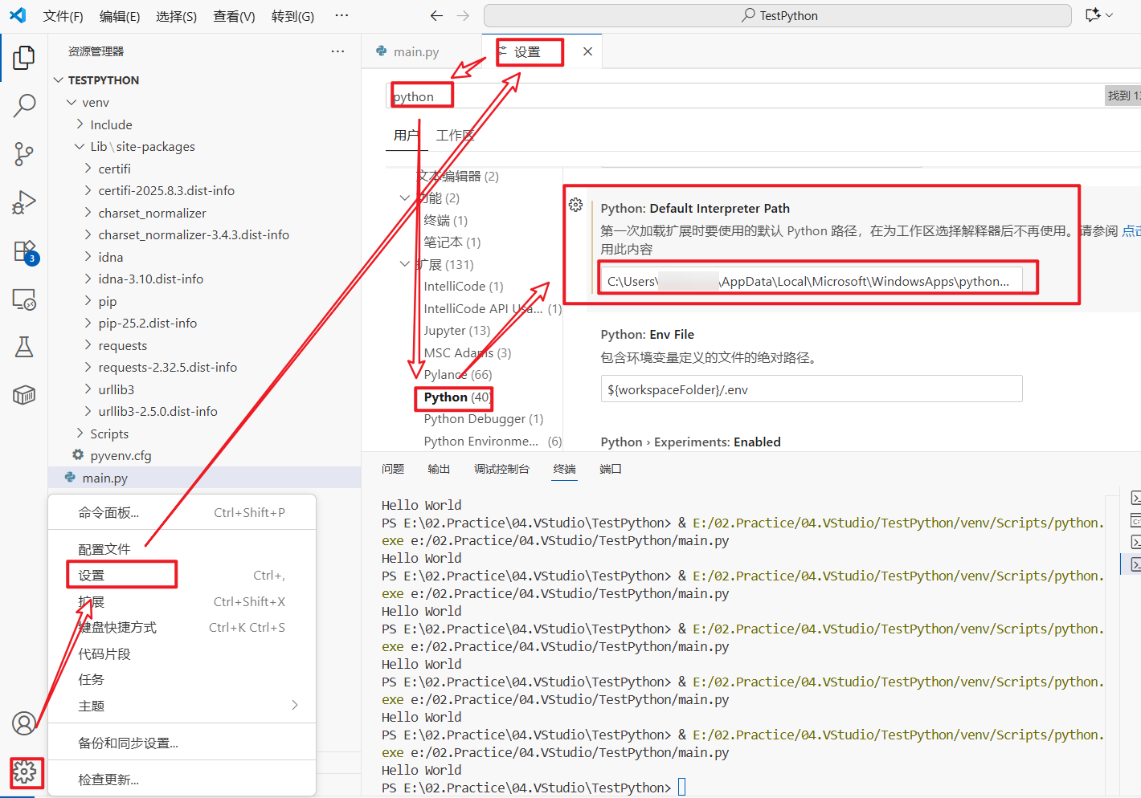Switch to the 调试控制台 panel tab
The image size is (1141, 798).
(501, 469)
